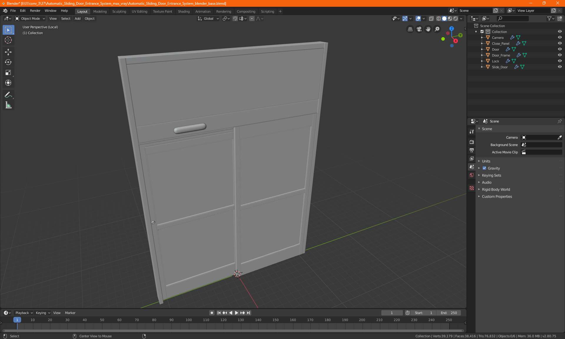Viewport: 565px width, 339px height.
Task: Uncheck the Collection checkbox in outliner
Action: [482, 32]
